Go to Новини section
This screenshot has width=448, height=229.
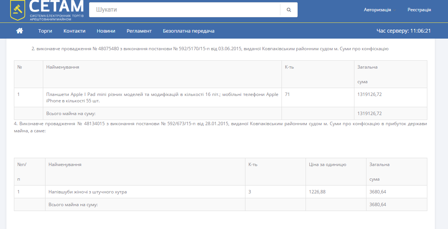click(x=106, y=31)
